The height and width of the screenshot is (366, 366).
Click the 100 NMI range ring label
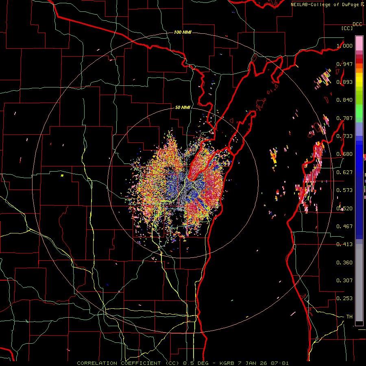point(183,32)
